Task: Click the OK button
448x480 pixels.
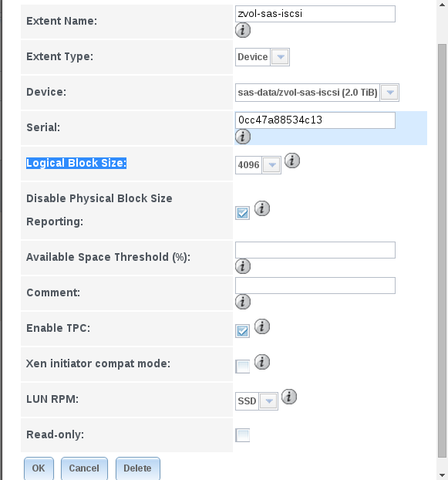Action: (x=39, y=468)
